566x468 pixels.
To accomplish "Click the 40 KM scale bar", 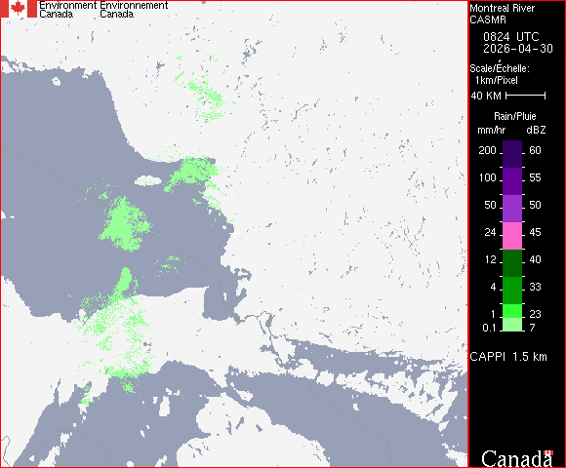I will [x=526, y=96].
